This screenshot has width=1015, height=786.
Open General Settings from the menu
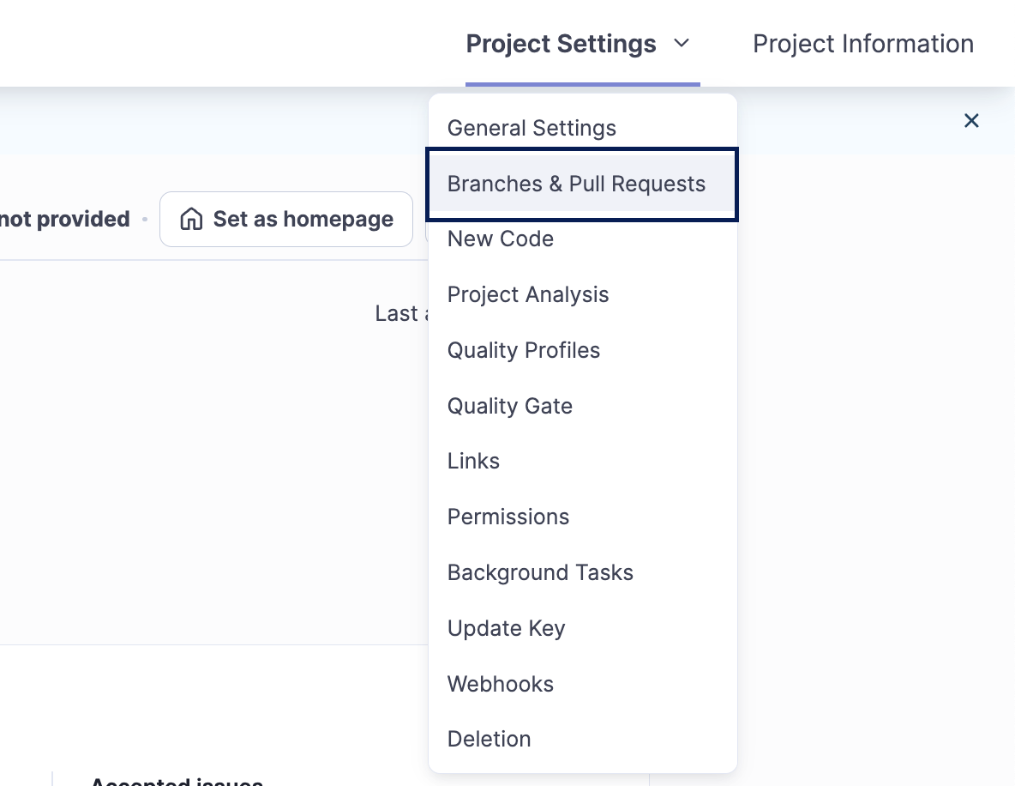click(532, 128)
